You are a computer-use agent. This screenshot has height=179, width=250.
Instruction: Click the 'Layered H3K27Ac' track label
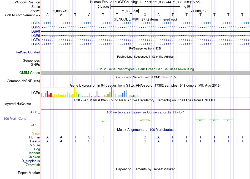17,104
